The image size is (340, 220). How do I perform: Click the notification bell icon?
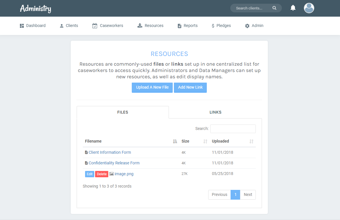click(293, 8)
